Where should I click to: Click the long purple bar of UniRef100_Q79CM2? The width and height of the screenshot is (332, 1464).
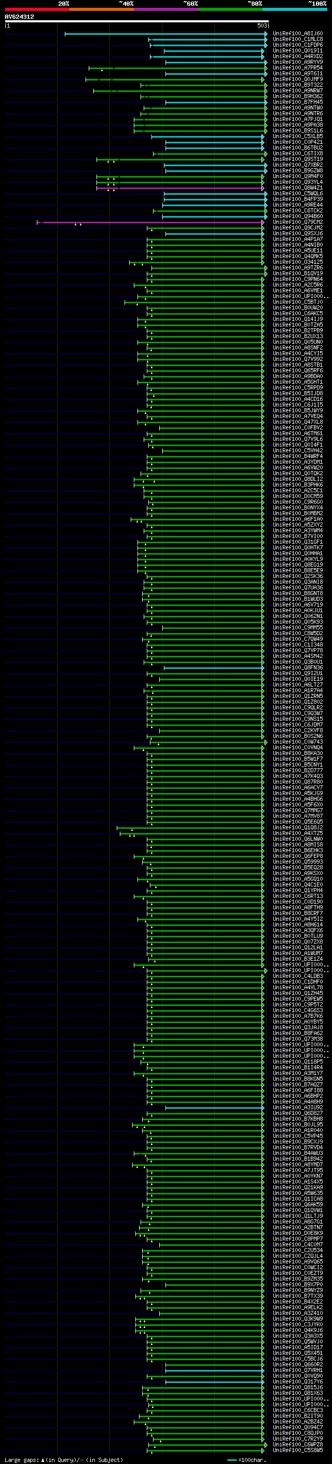[150, 222]
